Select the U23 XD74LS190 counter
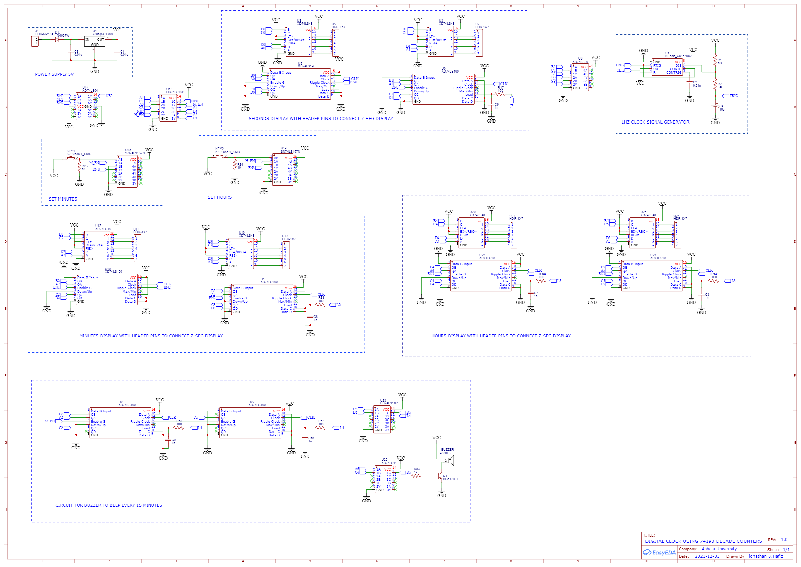 pos(652,276)
